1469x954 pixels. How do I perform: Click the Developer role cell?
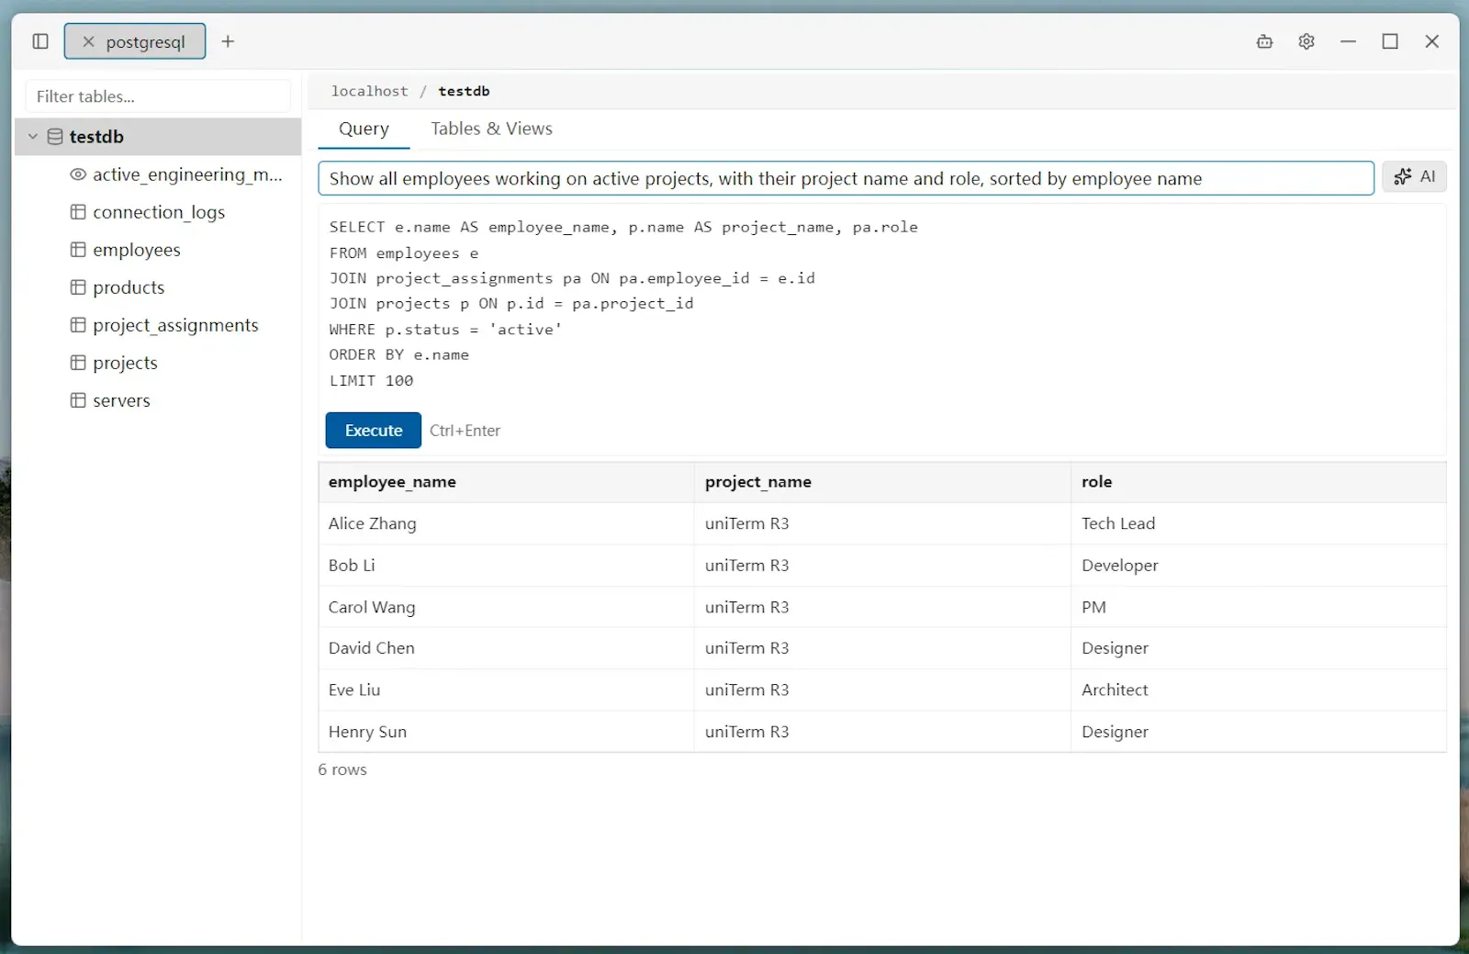click(1258, 566)
